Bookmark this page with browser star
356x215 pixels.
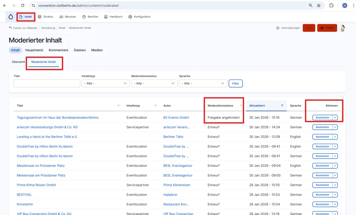click(319, 6)
